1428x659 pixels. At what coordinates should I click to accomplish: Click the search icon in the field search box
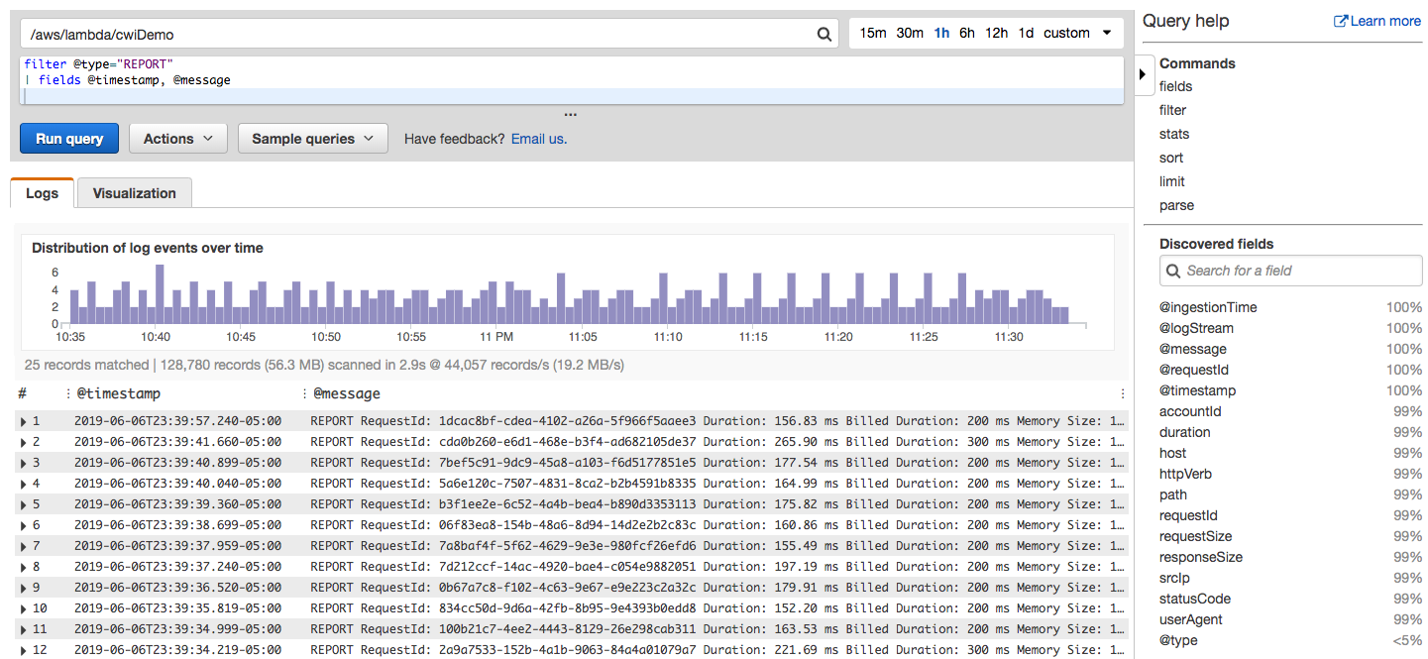[x=1173, y=270]
